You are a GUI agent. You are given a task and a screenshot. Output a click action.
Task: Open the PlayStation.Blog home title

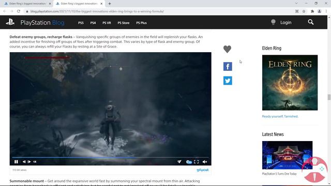[x=42, y=23]
